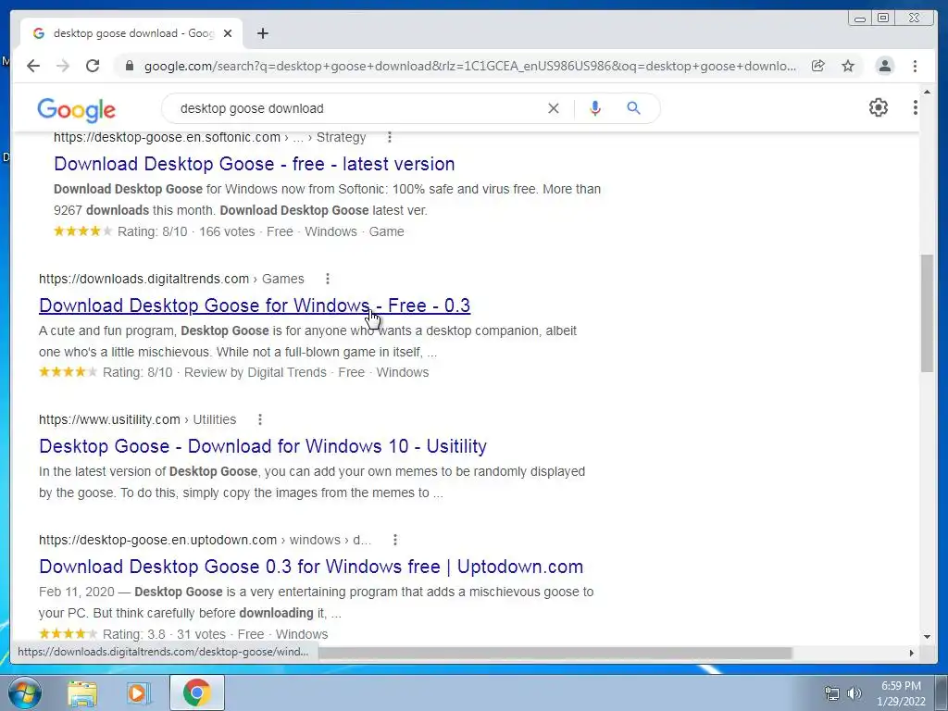Reload the current page

93,66
